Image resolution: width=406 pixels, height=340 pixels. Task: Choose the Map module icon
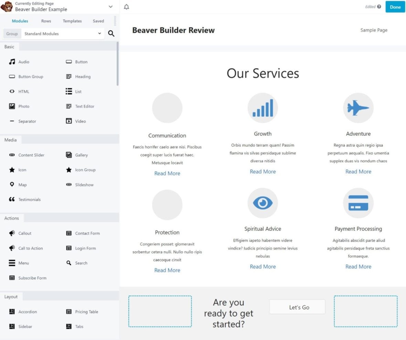click(11, 185)
